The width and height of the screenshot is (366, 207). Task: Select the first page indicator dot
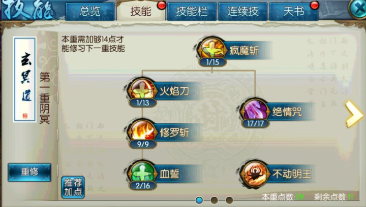coord(199,200)
